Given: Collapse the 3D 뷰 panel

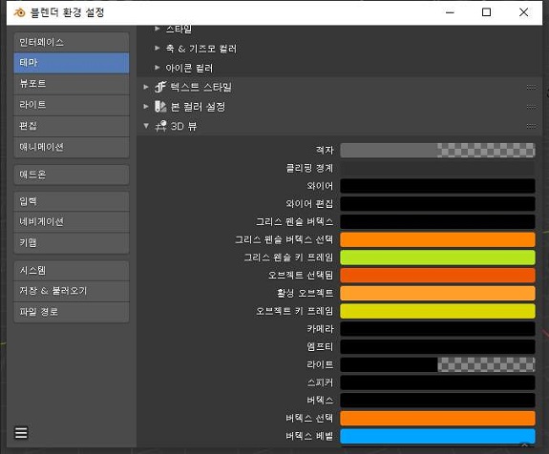Looking at the screenshot, I should (146, 126).
